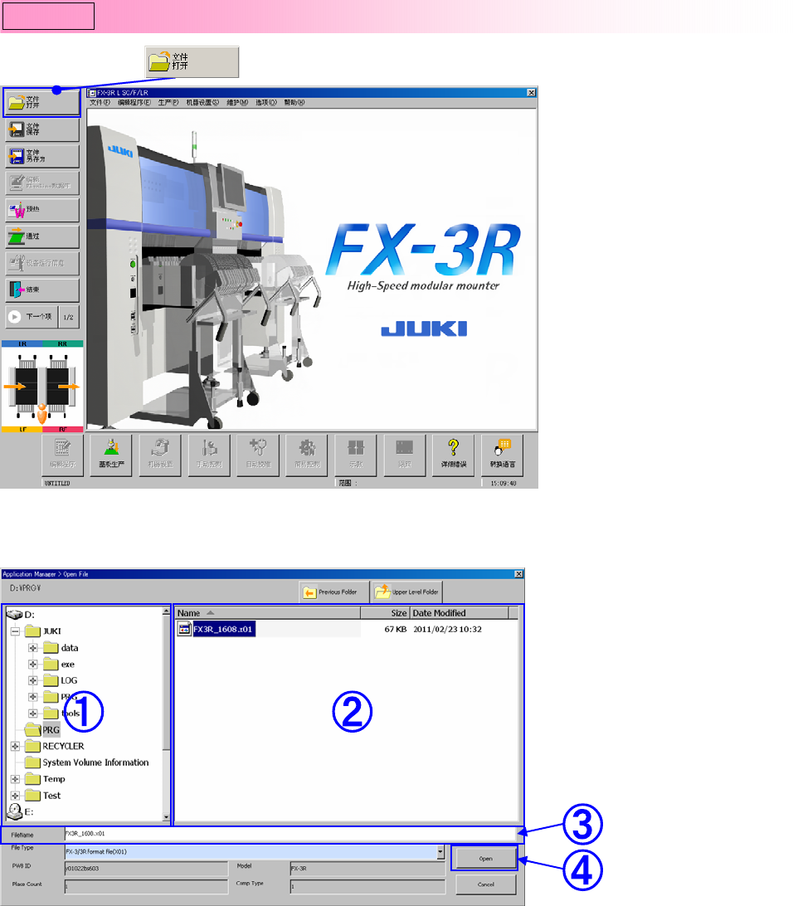Select the FX3R_1608.x01 file in the list
Image resolution: width=793 pixels, height=906 pixels.
(216, 629)
